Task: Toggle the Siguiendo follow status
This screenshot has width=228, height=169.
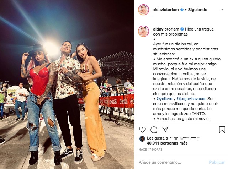Action: [198, 10]
